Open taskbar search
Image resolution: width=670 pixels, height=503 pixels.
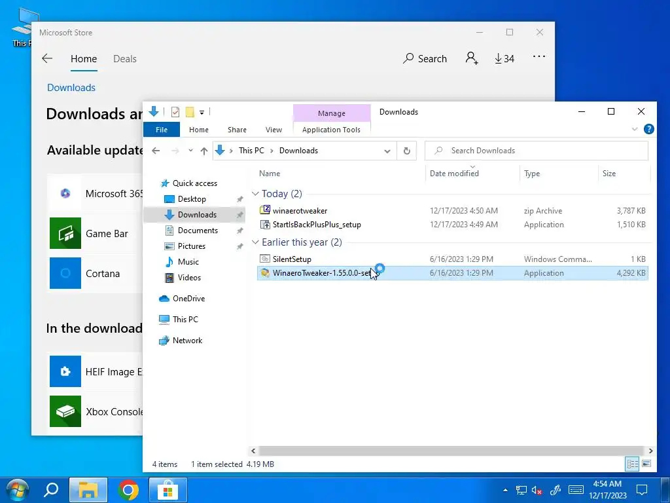coord(51,490)
